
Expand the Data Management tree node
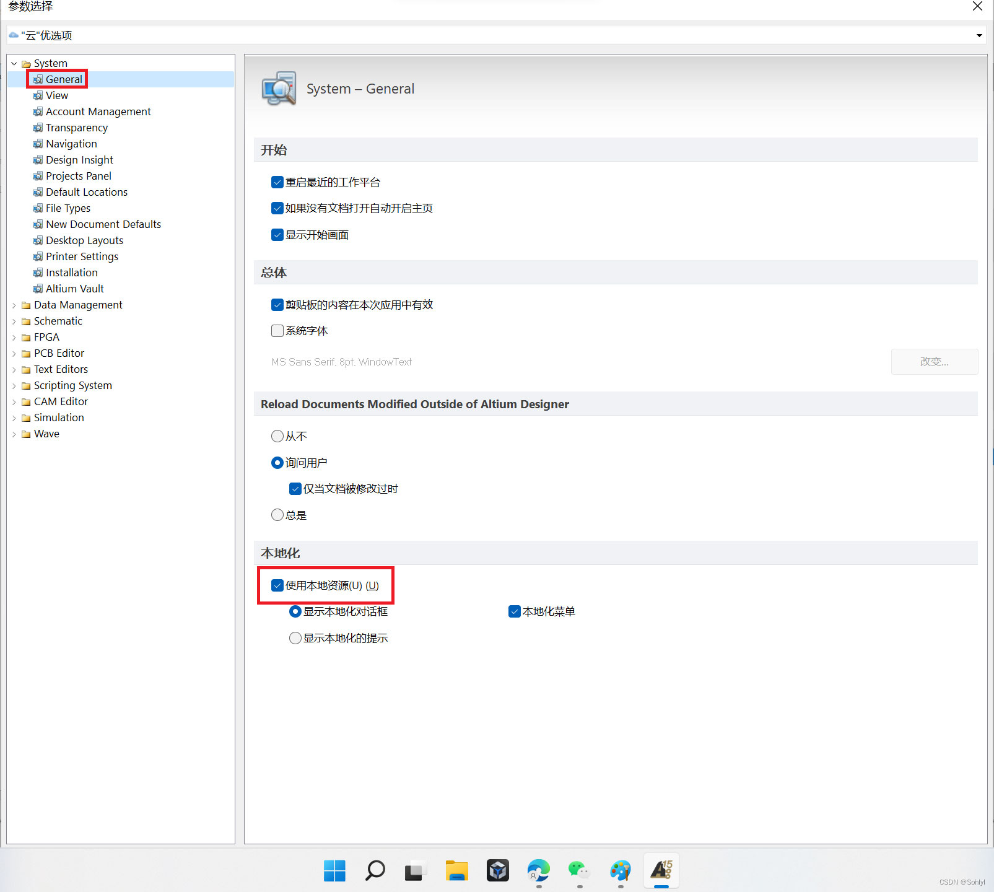pos(14,305)
